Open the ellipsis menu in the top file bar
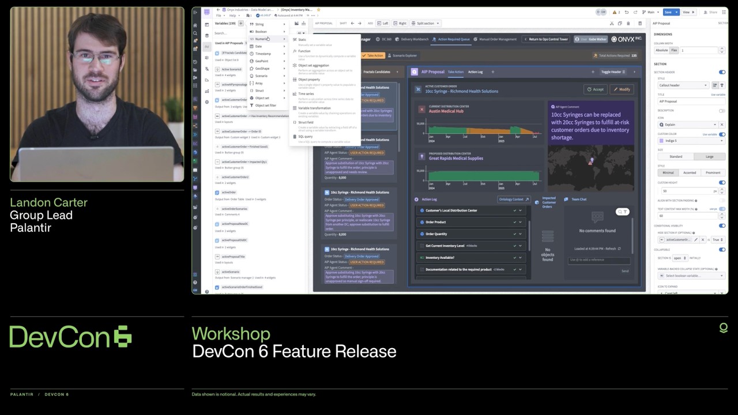This screenshot has width=738, height=415. 314,16
